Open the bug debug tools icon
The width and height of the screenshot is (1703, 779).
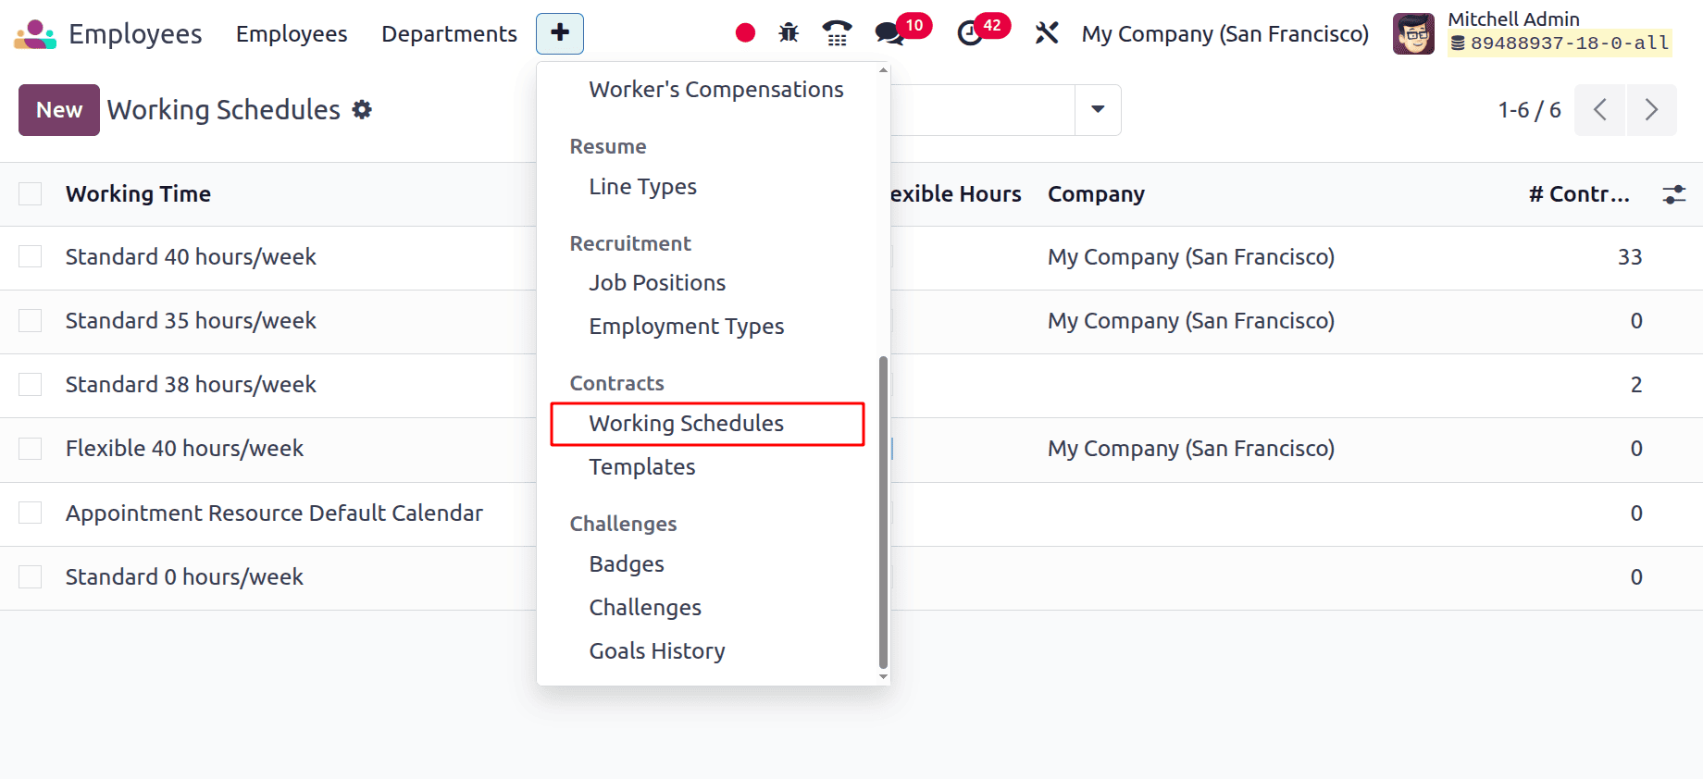point(789,33)
